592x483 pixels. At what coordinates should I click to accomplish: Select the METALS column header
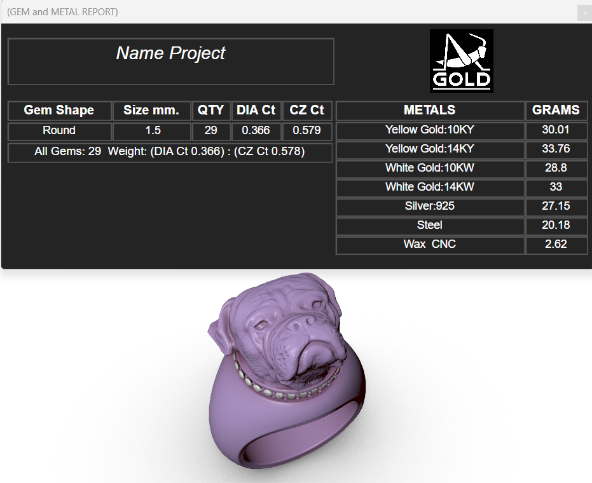(430, 111)
